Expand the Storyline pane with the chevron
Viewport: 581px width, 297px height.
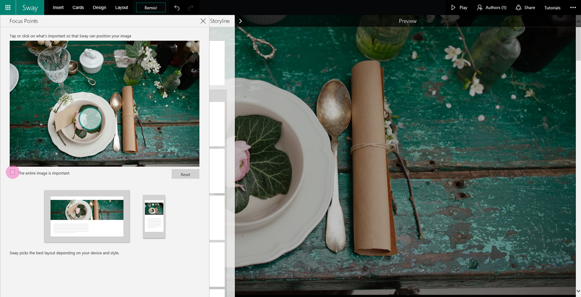click(x=240, y=21)
